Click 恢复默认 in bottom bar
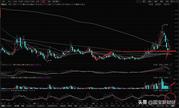179x108 pixels. [9, 106]
